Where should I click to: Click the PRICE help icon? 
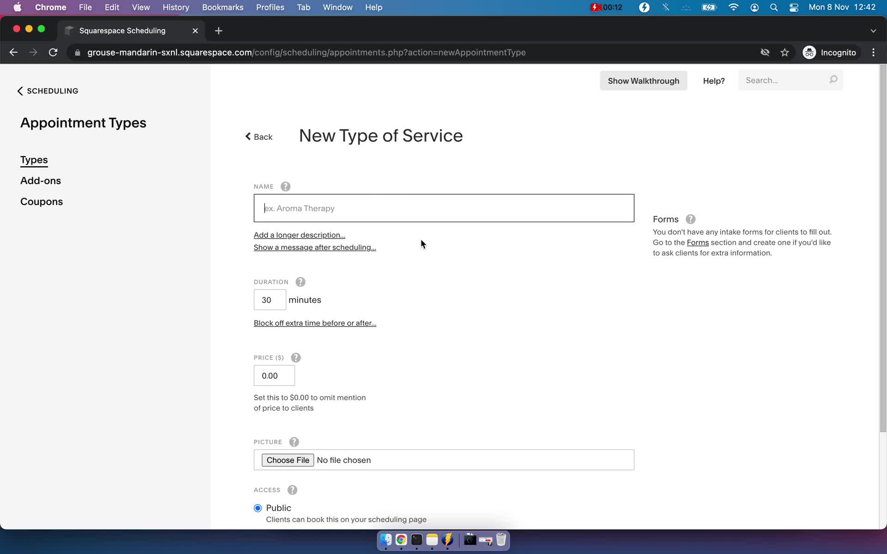(x=295, y=357)
